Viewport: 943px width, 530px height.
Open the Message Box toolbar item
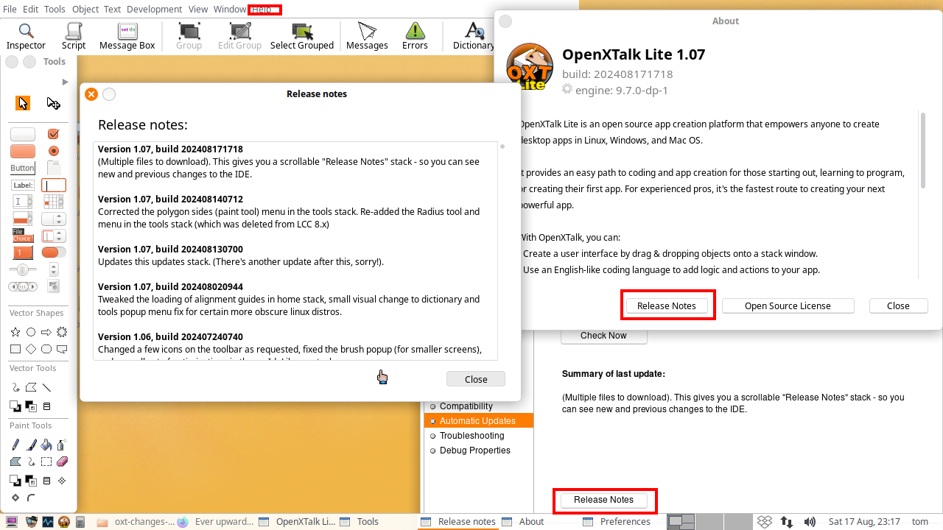pos(127,36)
